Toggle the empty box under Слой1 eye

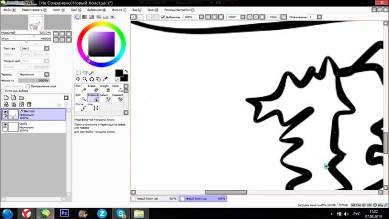click(5, 130)
